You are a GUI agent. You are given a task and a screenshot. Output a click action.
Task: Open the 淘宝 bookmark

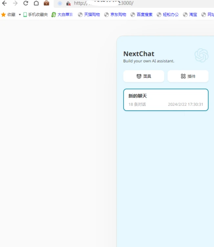[x=190, y=15]
